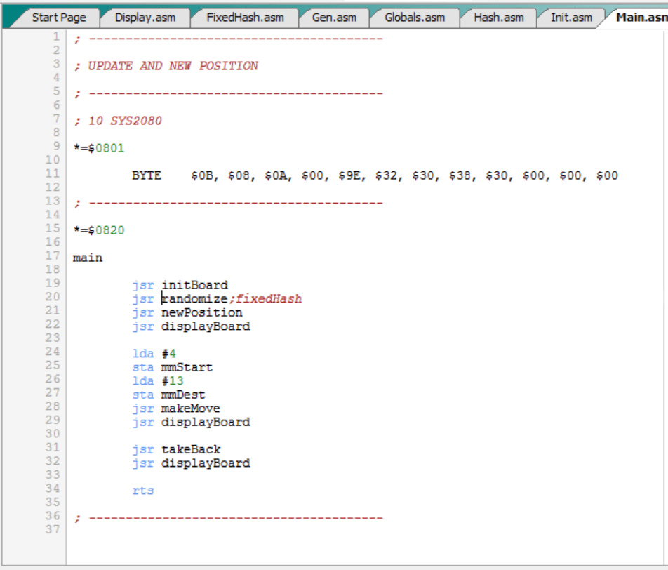Viewport: 668px width, 570px height.
Task: Click on makeMove in the code
Action: tap(190, 409)
